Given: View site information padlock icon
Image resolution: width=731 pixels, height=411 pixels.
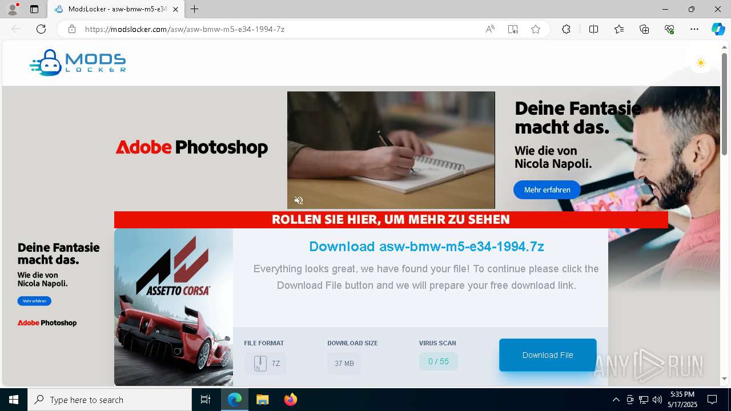Looking at the screenshot, I should pyautogui.click(x=72, y=29).
